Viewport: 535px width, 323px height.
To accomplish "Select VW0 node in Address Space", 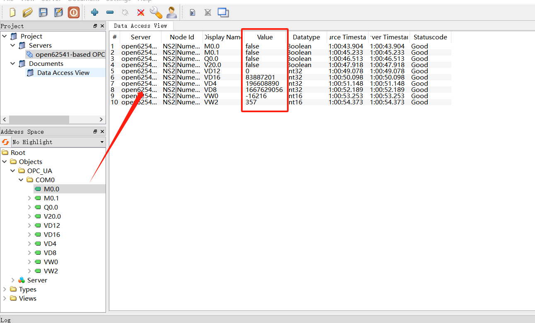I will 51,262.
